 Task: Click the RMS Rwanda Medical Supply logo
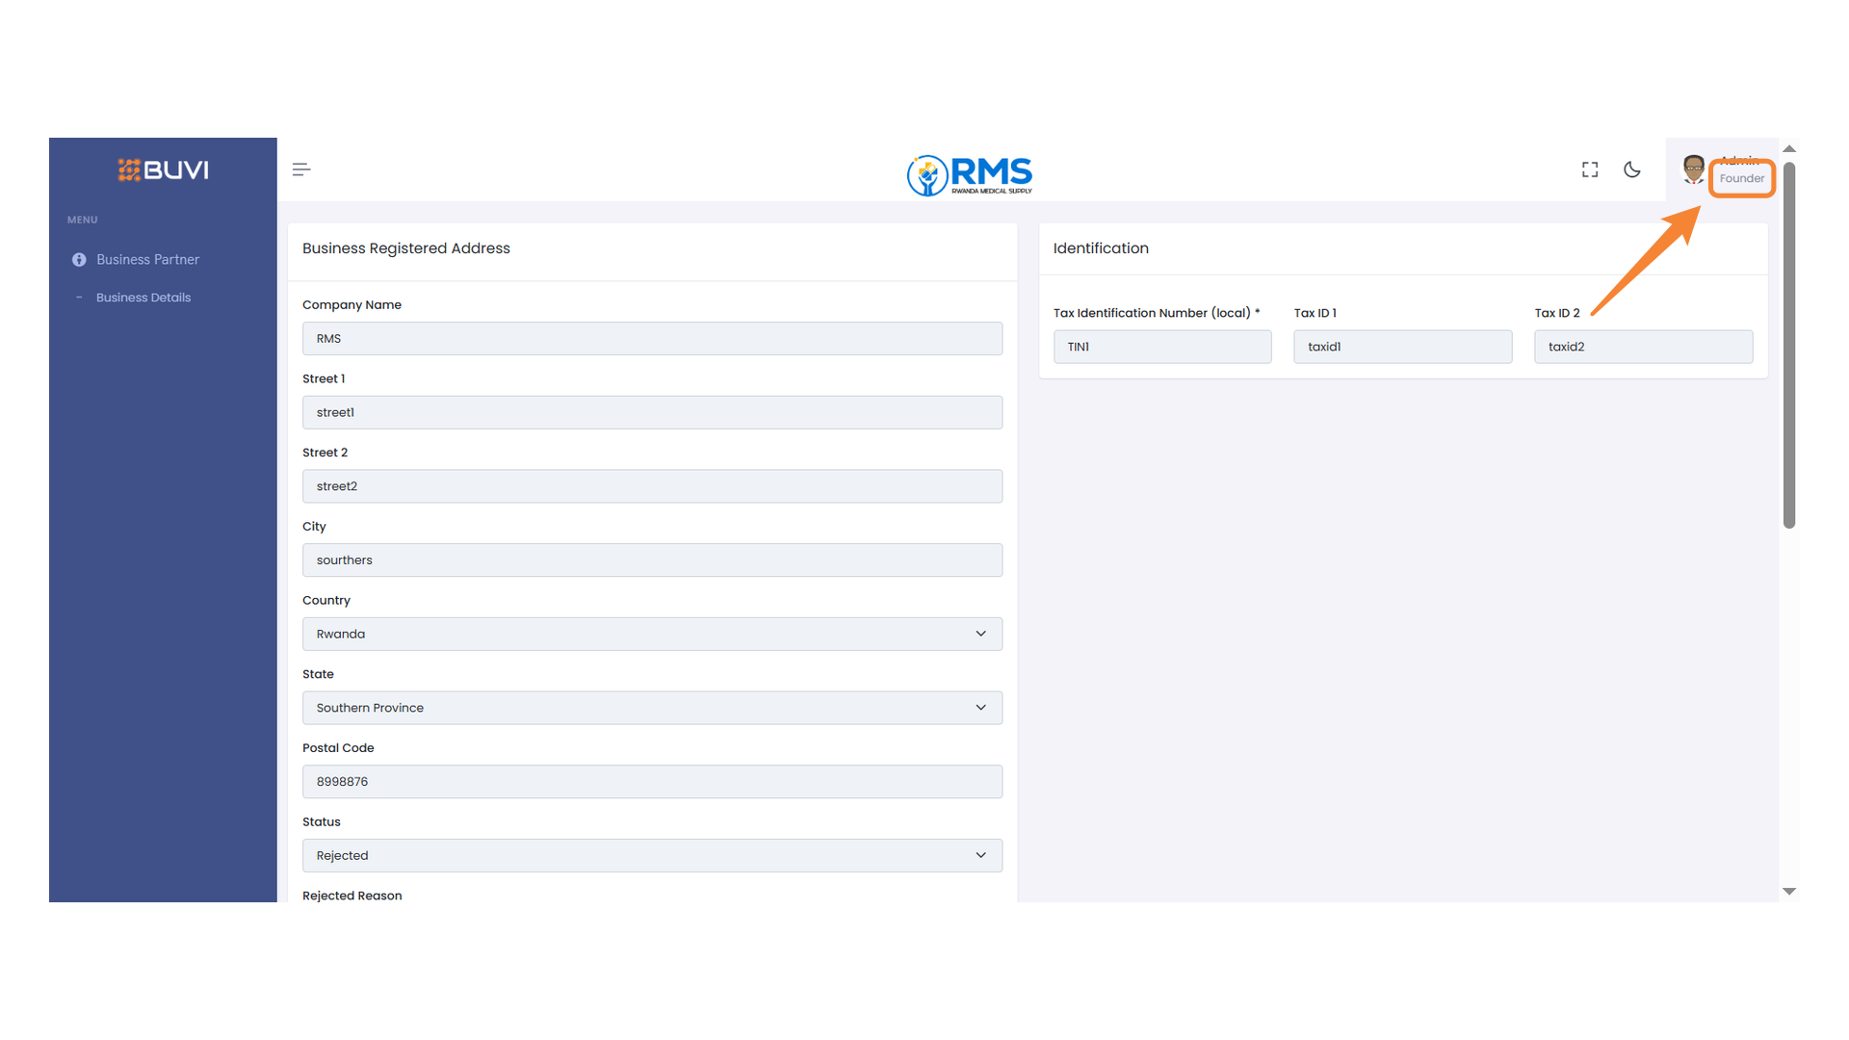point(969,175)
